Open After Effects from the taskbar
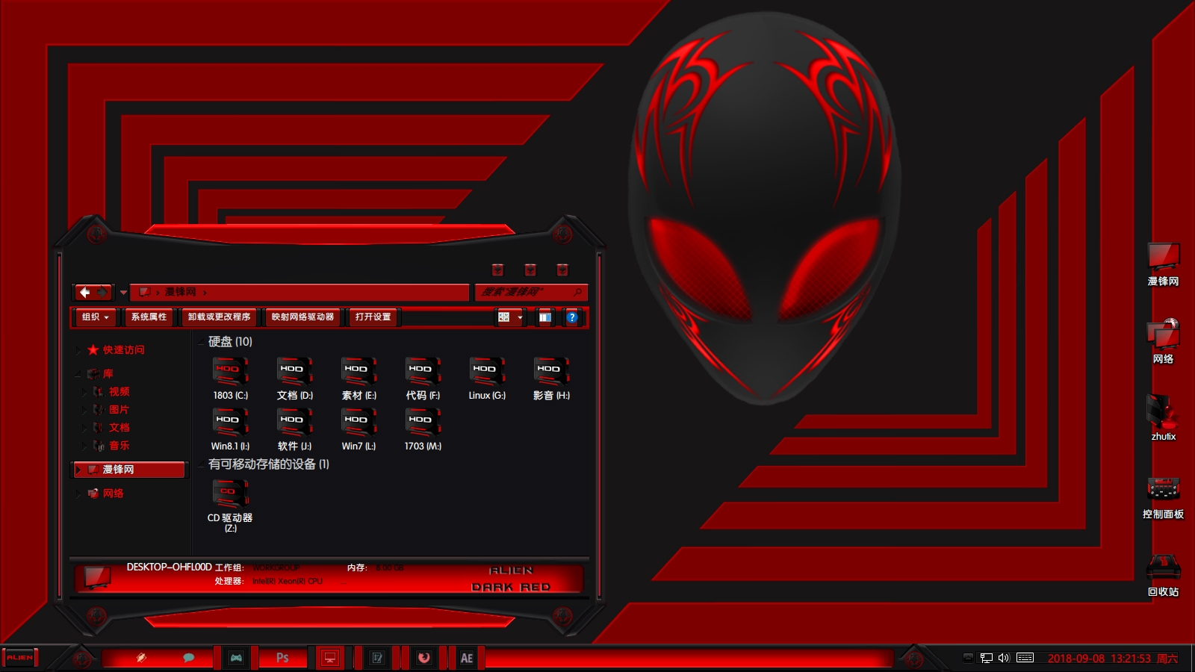Viewport: 1195px width, 672px height. click(x=467, y=658)
